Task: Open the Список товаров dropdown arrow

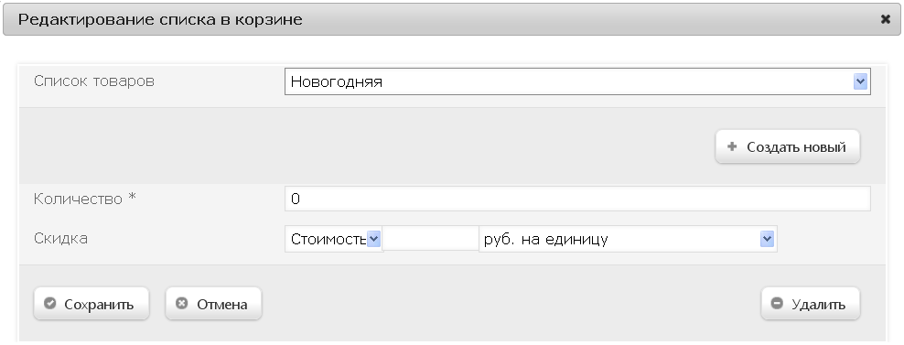Action: click(x=860, y=82)
